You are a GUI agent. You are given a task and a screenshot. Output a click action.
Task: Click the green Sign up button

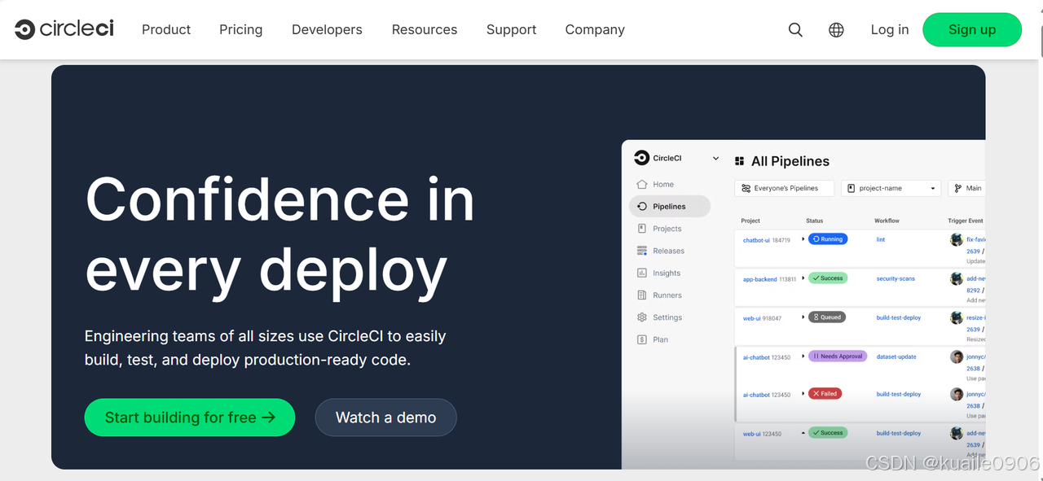[x=972, y=29]
